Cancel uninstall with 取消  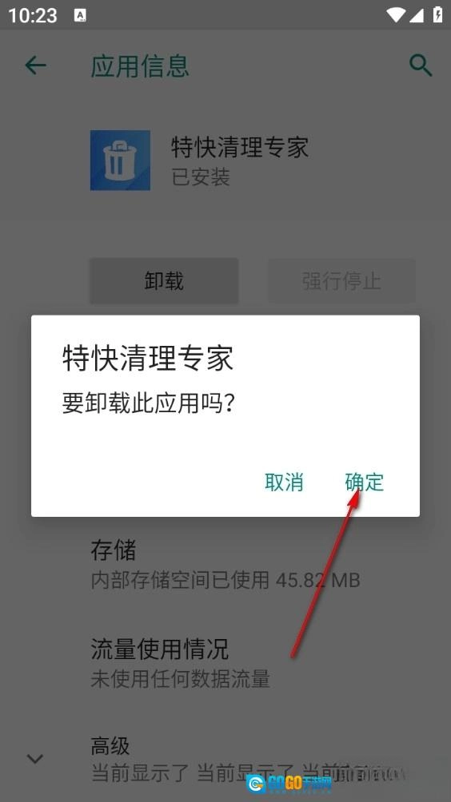pos(284,482)
